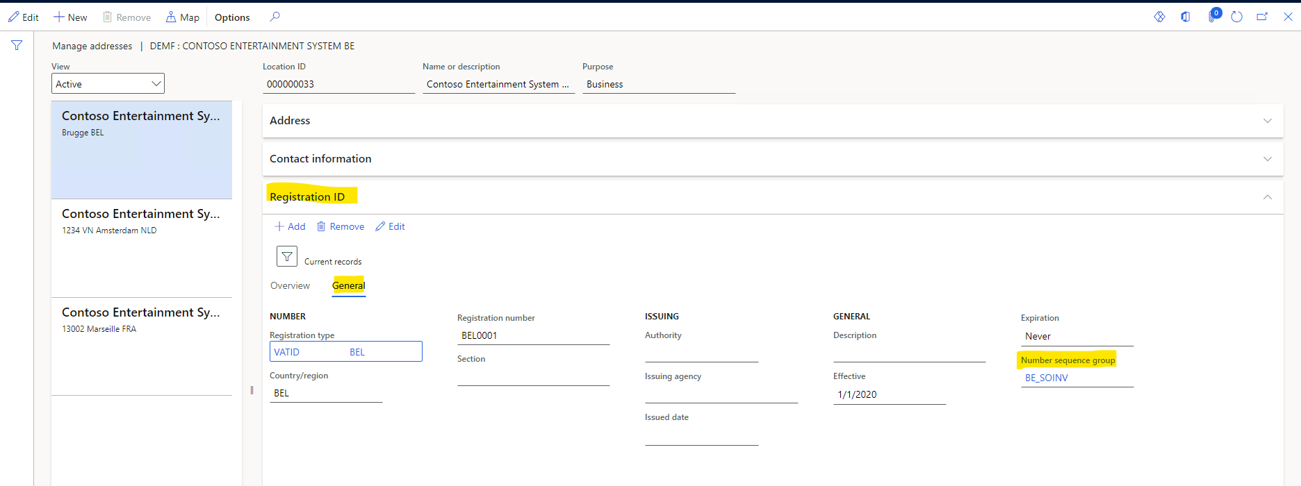Screen dimensions: 1301x486
Task: Open page in new window icon
Action: [1262, 17]
